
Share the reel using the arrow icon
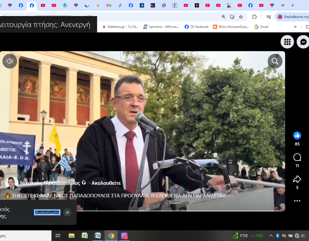[297, 179]
